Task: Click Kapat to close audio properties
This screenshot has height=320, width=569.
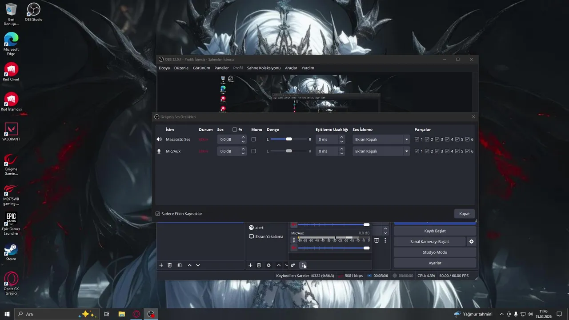Action: coord(465,214)
